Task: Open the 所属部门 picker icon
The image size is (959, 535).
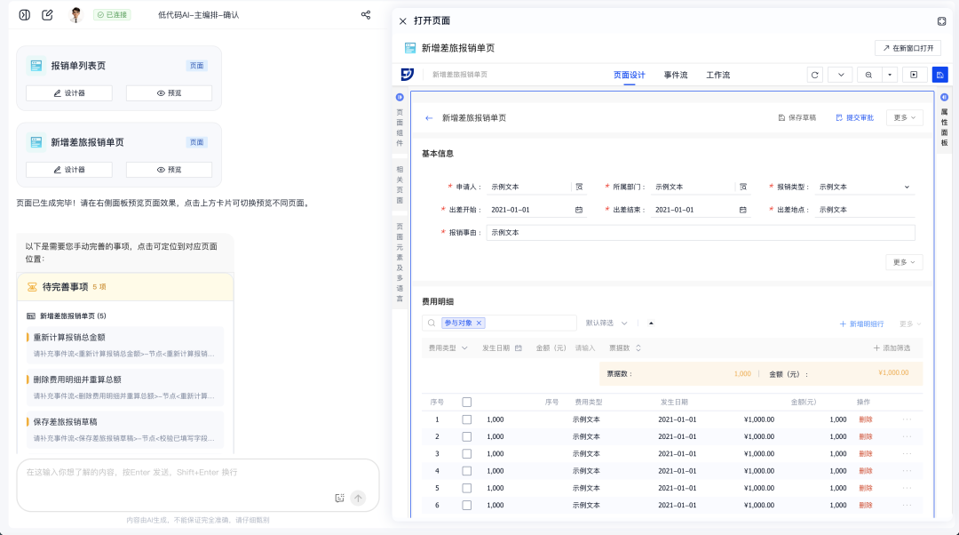Action: point(743,187)
